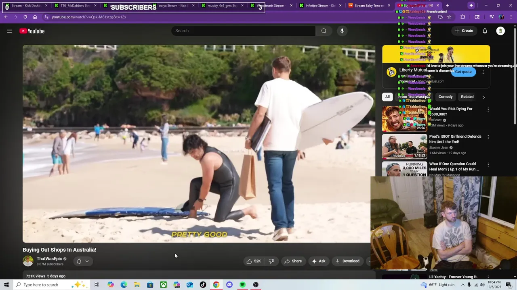Click the YouTube search input field

[244, 31]
